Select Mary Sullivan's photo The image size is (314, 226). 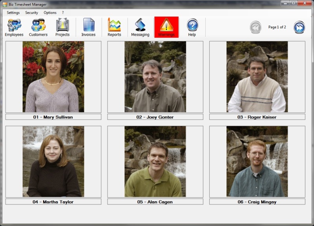click(53, 77)
